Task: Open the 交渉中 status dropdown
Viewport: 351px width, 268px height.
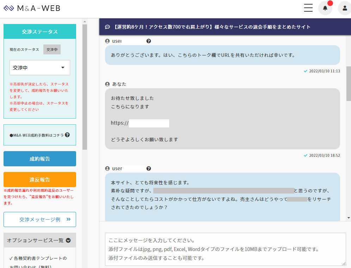Action: click(x=39, y=67)
